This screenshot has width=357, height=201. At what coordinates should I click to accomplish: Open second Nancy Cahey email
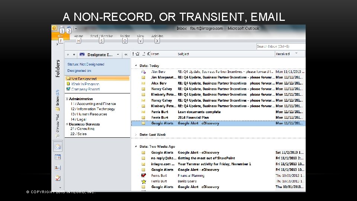218,100
